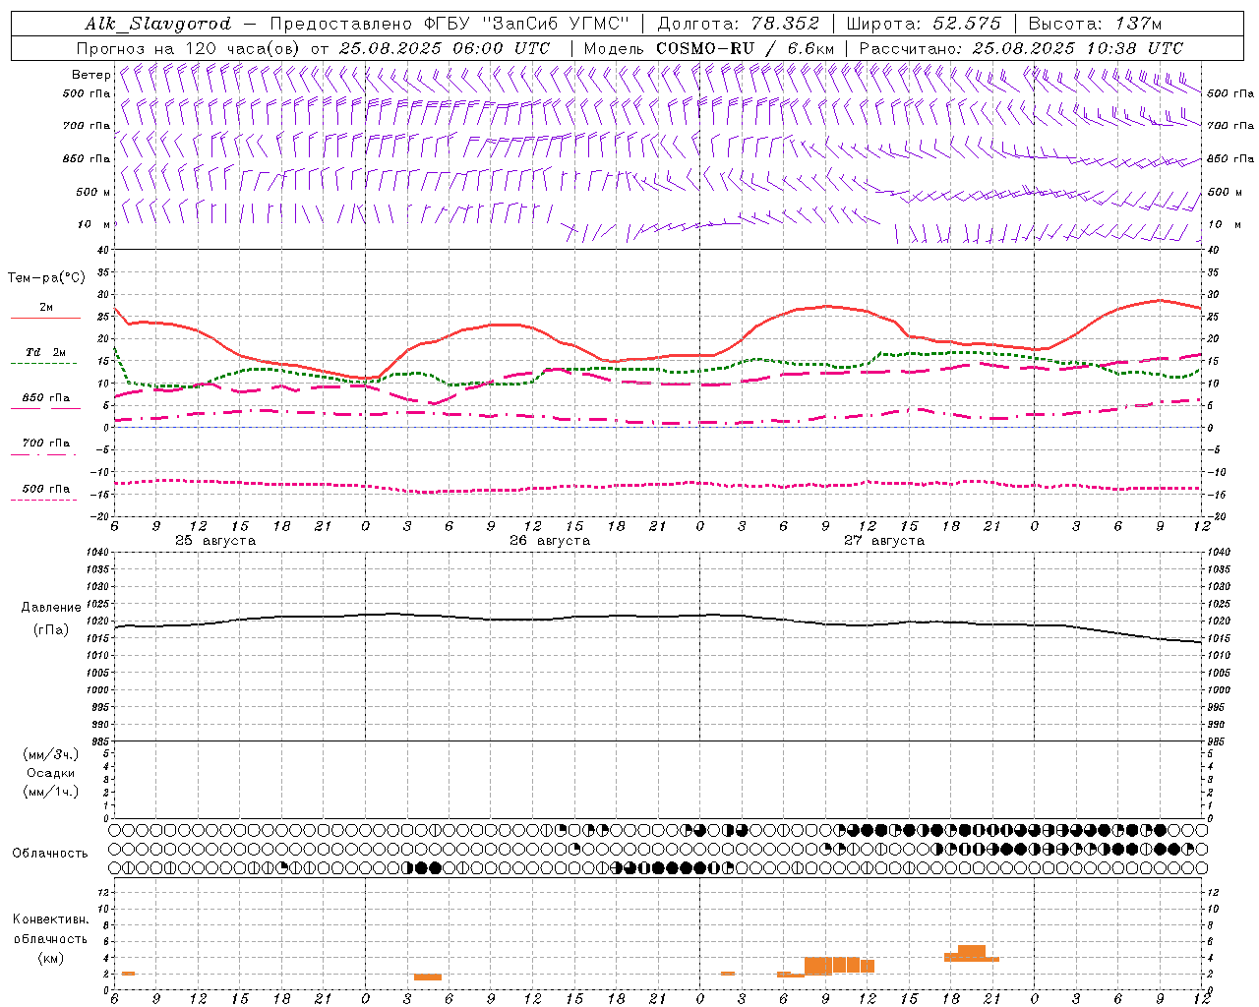The height and width of the screenshot is (1007, 1259).
Task: Click the station name Alk_Slavgorod
Action: coord(158,24)
